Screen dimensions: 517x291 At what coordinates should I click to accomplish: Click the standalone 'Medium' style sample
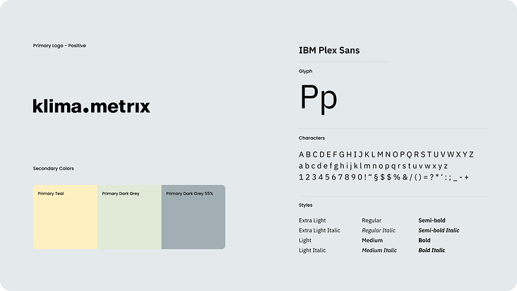tap(372, 240)
